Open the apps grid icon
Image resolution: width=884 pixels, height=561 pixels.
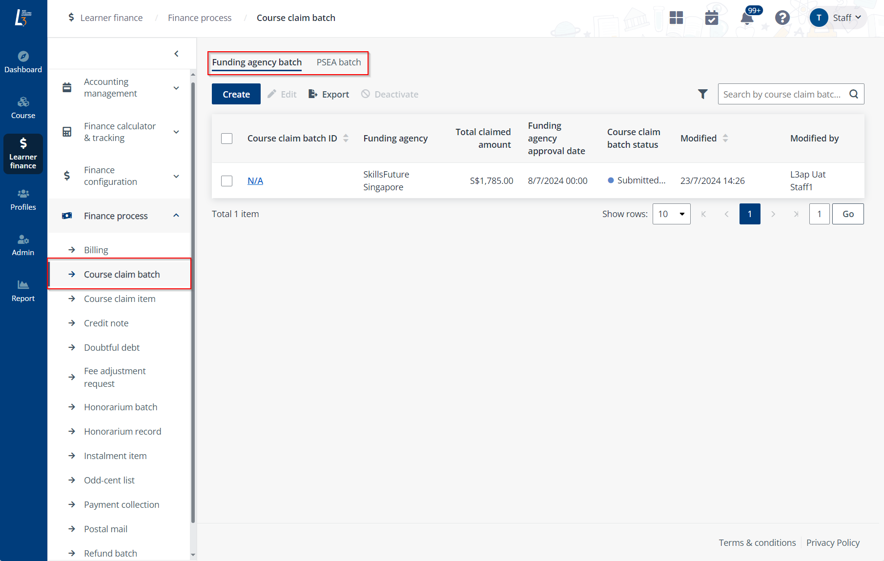tap(676, 18)
